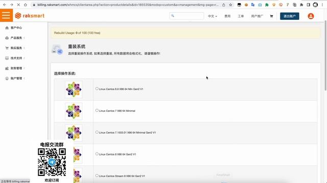
Task: Click the reinstall system icon beside 重装系统
Action: point(57,50)
